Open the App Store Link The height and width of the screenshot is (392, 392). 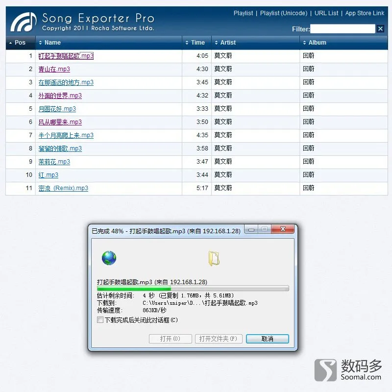pyautogui.click(x=365, y=13)
